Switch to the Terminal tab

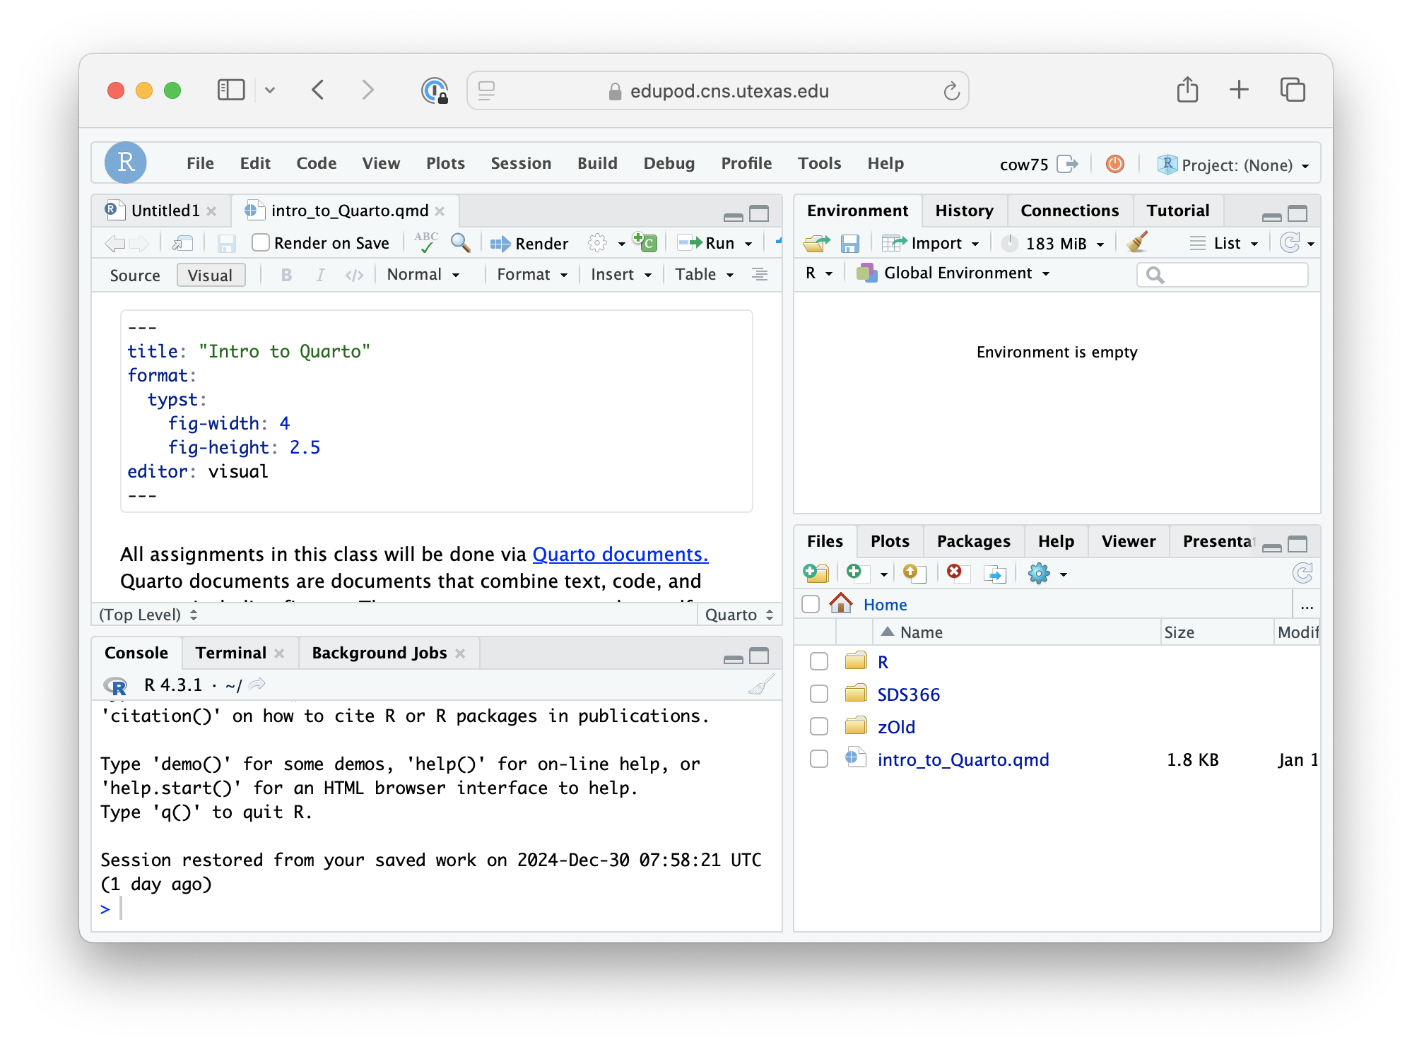pos(230,653)
